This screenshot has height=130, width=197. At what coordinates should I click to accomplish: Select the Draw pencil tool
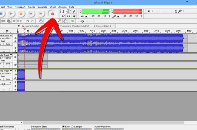[x=74, y=11]
